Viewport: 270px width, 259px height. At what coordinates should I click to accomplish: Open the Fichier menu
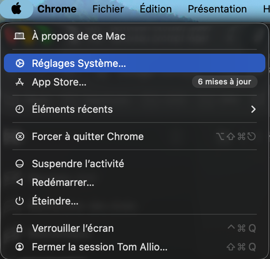tap(108, 9)
